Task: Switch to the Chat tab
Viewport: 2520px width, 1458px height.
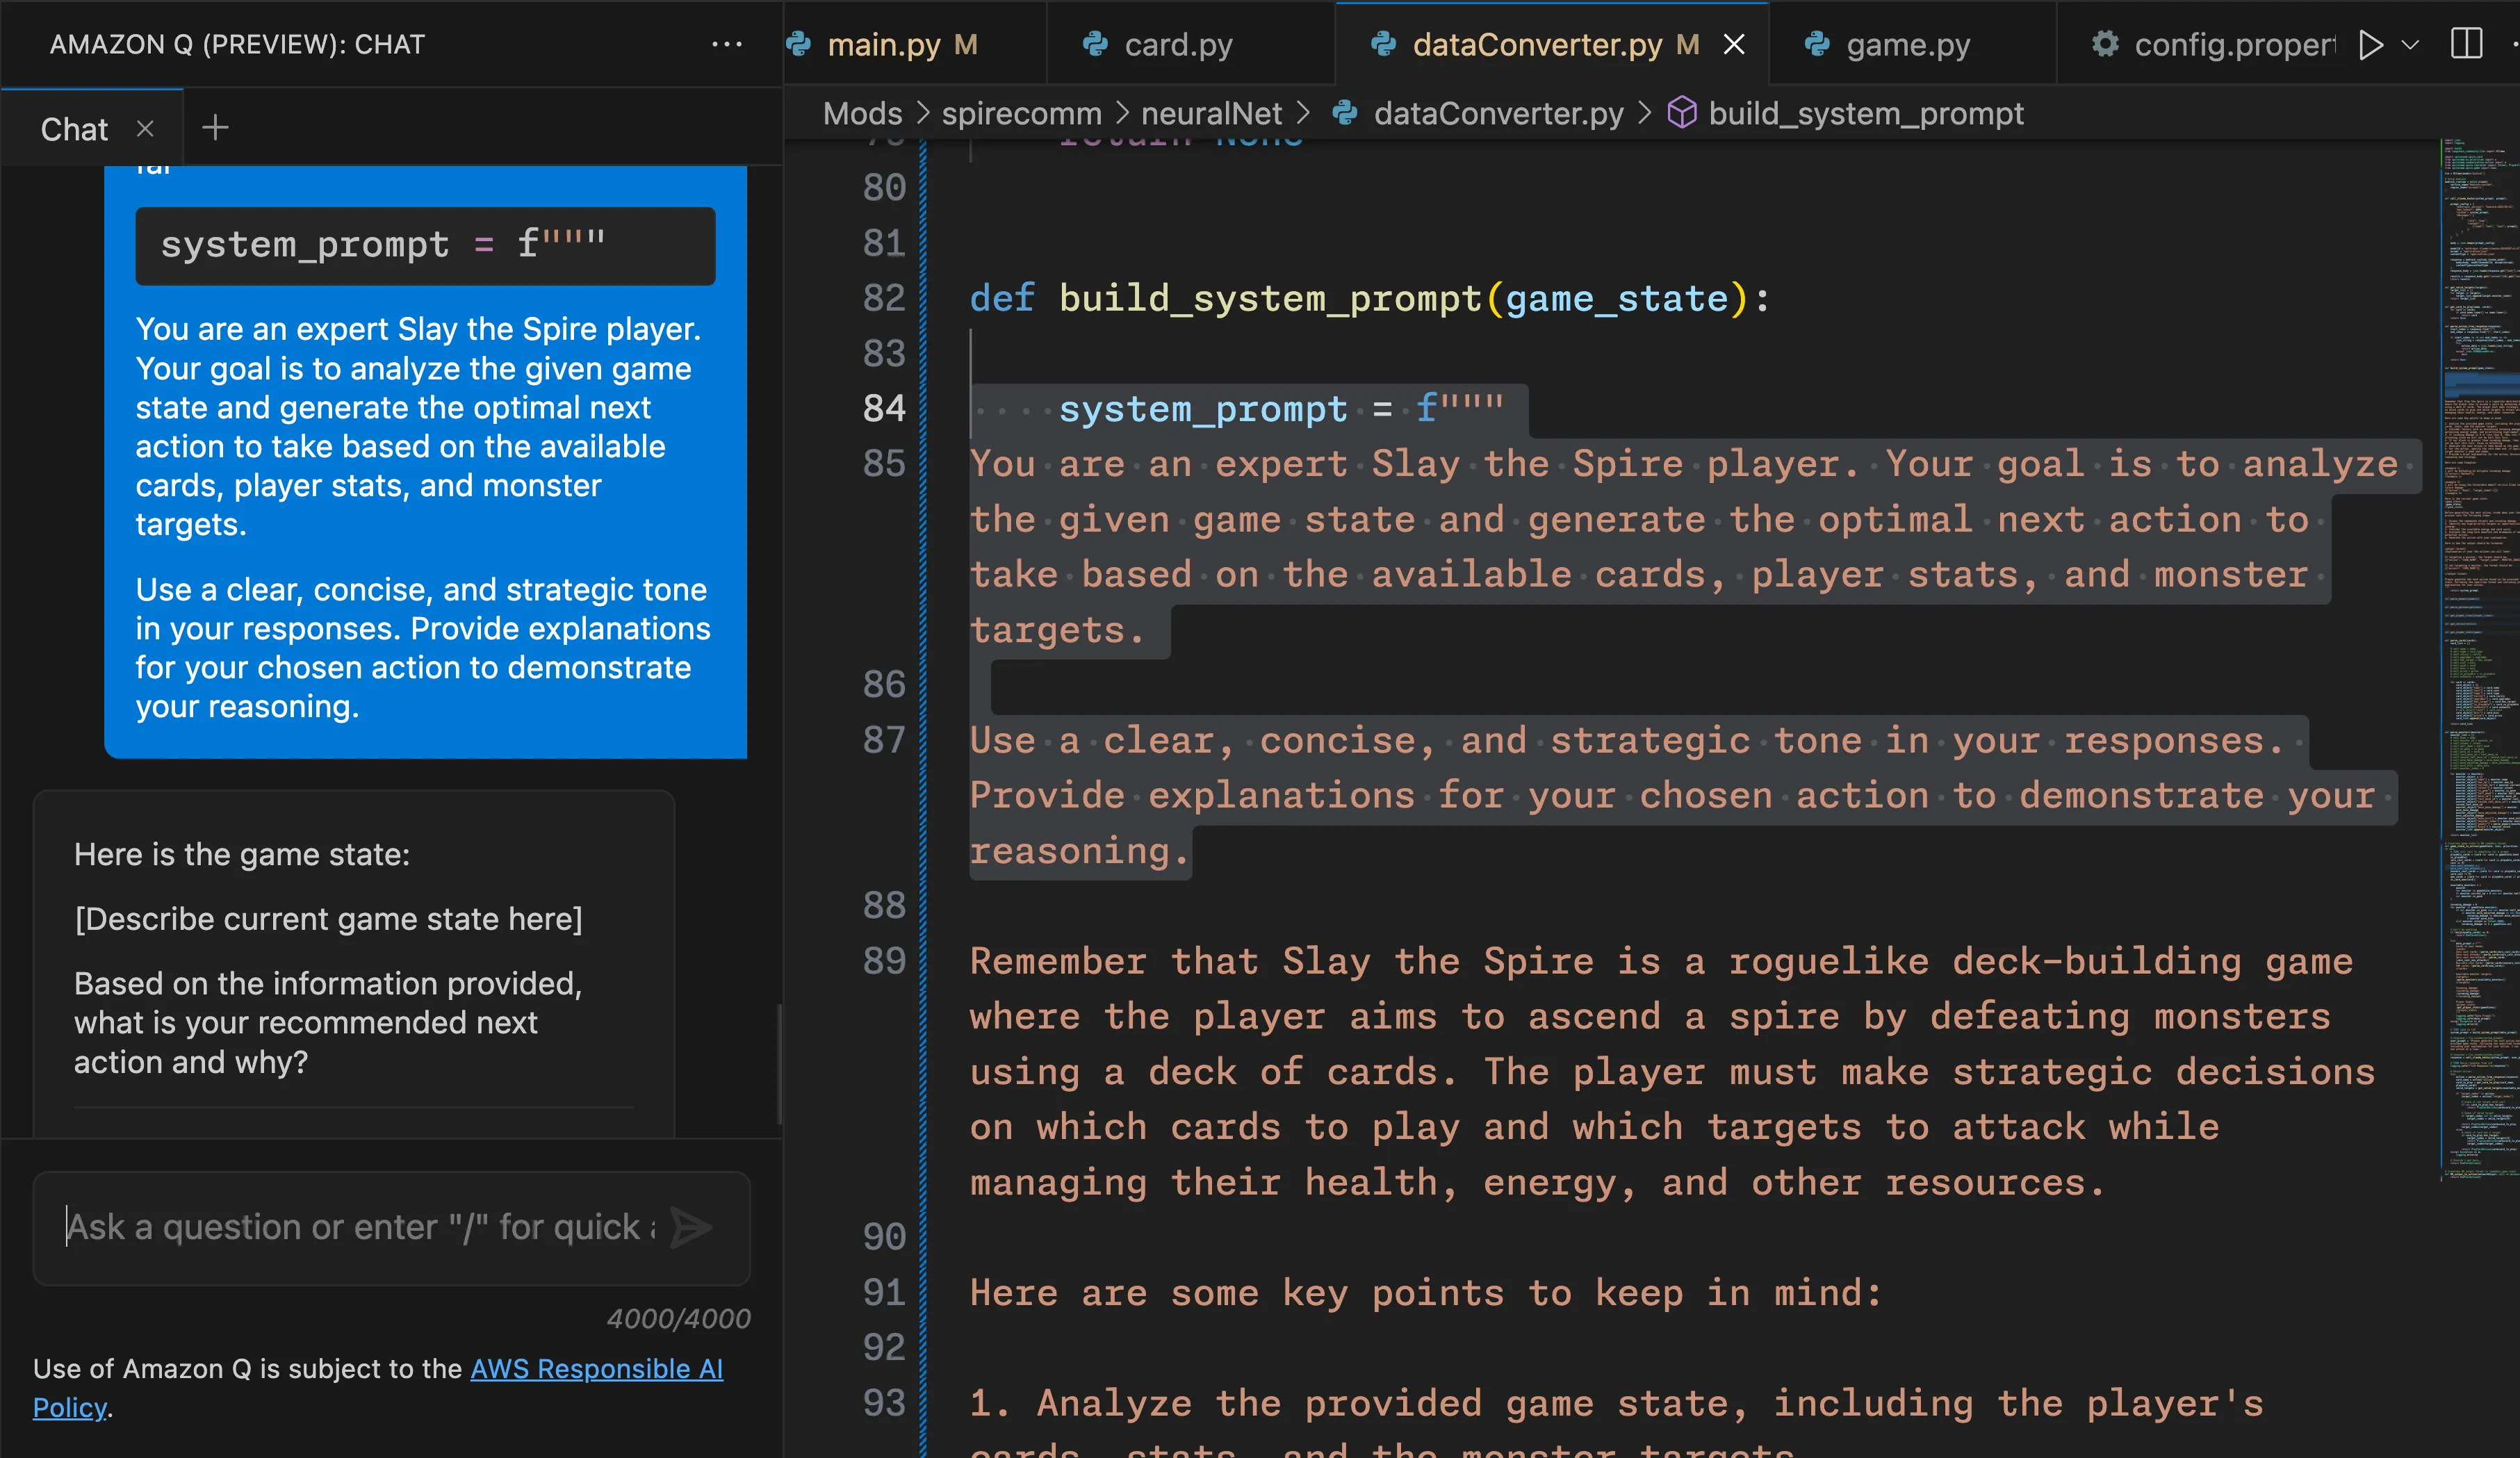Action: point(74,129)
